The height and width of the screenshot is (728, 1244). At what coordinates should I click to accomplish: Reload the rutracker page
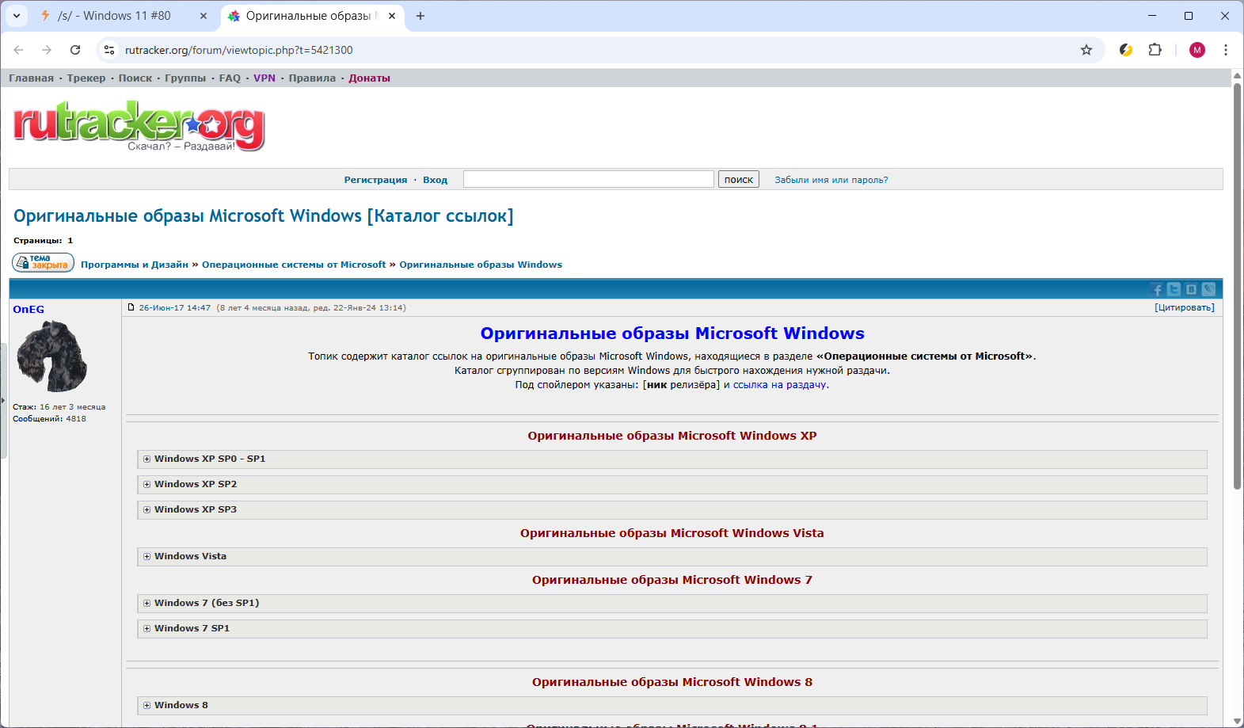75,50
